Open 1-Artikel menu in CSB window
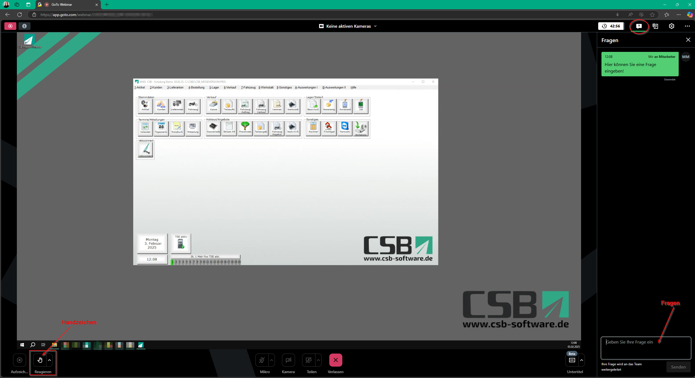 139,87
